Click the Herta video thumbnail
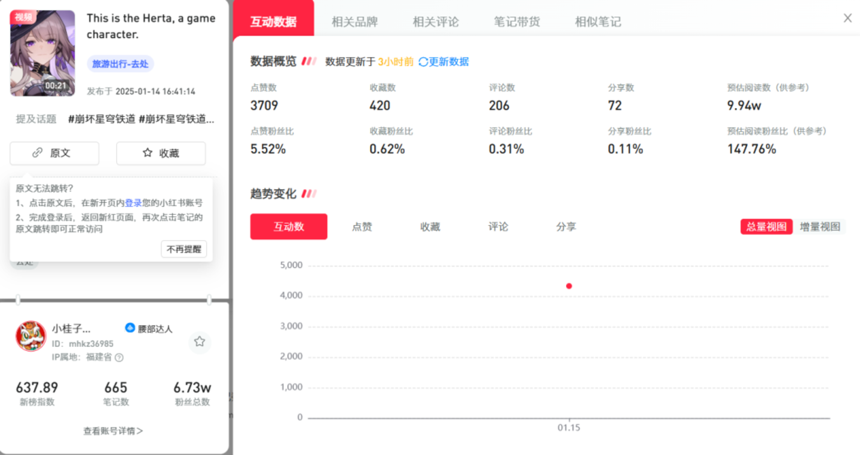 [42, 53]
